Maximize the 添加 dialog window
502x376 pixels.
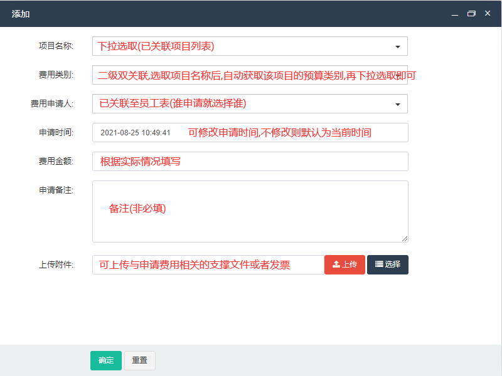pos(471,13)
